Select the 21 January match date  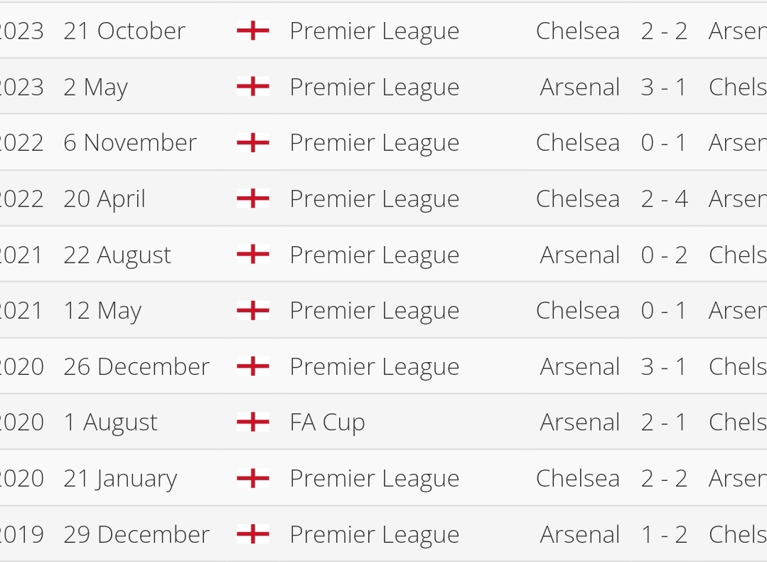point(120,479)
